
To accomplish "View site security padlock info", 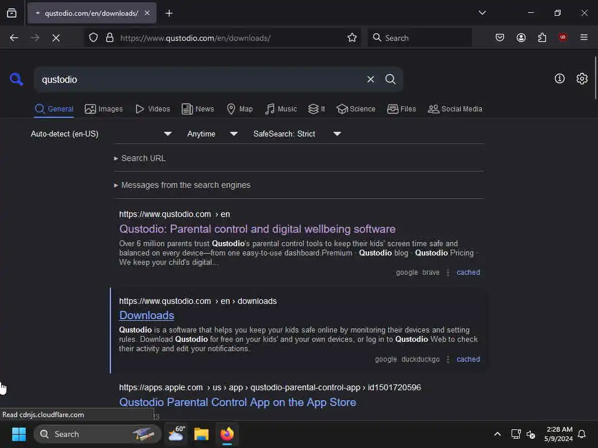I will (110, 38).
